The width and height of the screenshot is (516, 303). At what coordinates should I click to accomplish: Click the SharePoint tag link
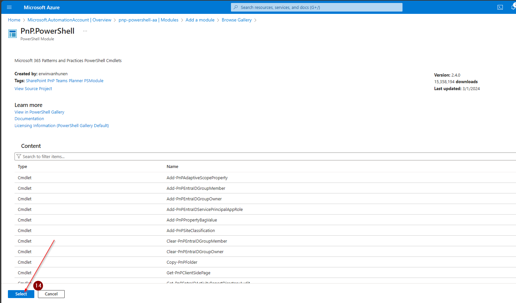36,81
